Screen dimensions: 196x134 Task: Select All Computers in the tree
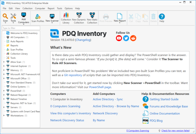[x=17, y=37]
